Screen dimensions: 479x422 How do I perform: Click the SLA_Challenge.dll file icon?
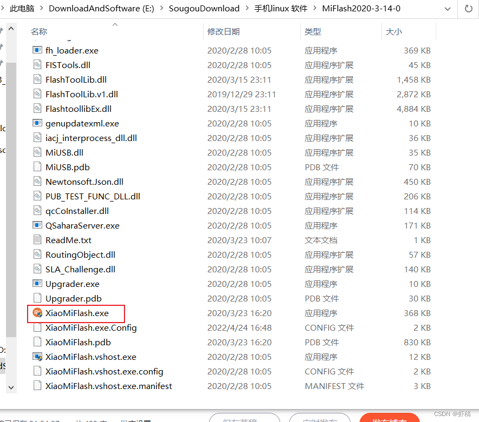[37, 269]
